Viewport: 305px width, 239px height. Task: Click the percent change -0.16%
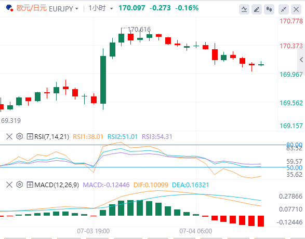[187, 8]
